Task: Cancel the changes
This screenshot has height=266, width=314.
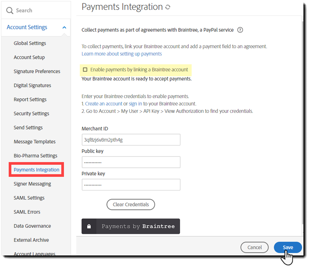Action: [x=254, y=247]
